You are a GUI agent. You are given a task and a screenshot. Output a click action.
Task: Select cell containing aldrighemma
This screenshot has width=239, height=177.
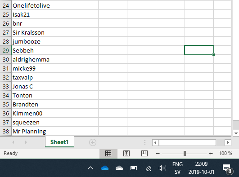point(55,59)
